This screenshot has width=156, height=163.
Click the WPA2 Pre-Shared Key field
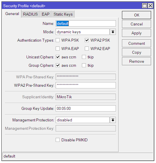tap(86, 85)
